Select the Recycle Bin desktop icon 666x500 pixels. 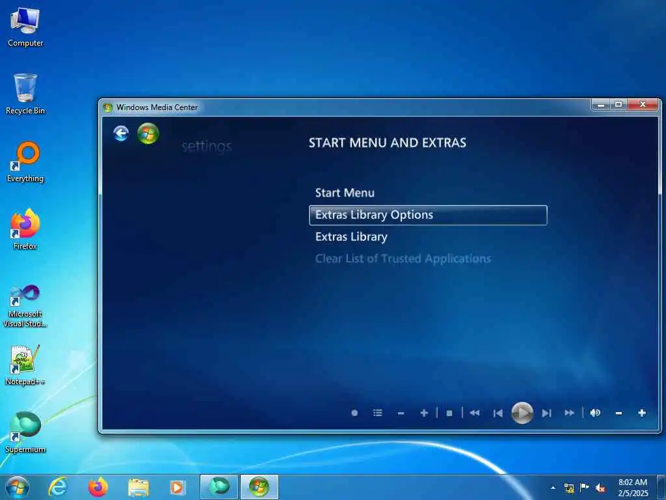point(25,94)
